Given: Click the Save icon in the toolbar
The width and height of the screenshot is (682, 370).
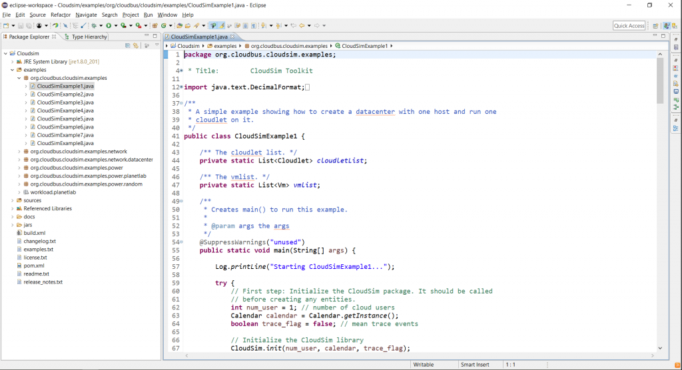Looking at the screenshot, I should tap(21, 26).
